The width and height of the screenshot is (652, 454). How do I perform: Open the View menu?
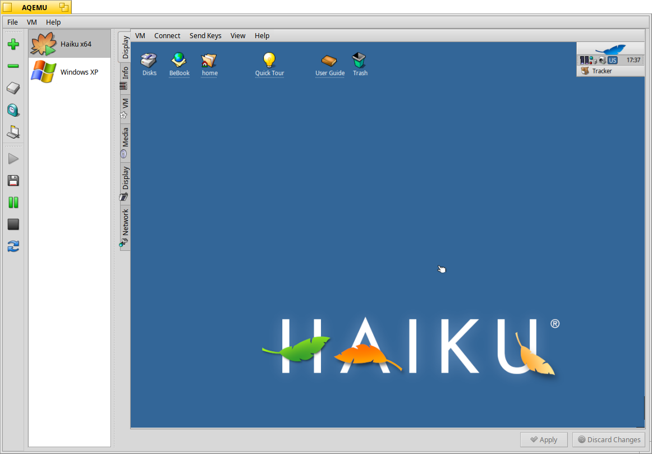point(238,36)
